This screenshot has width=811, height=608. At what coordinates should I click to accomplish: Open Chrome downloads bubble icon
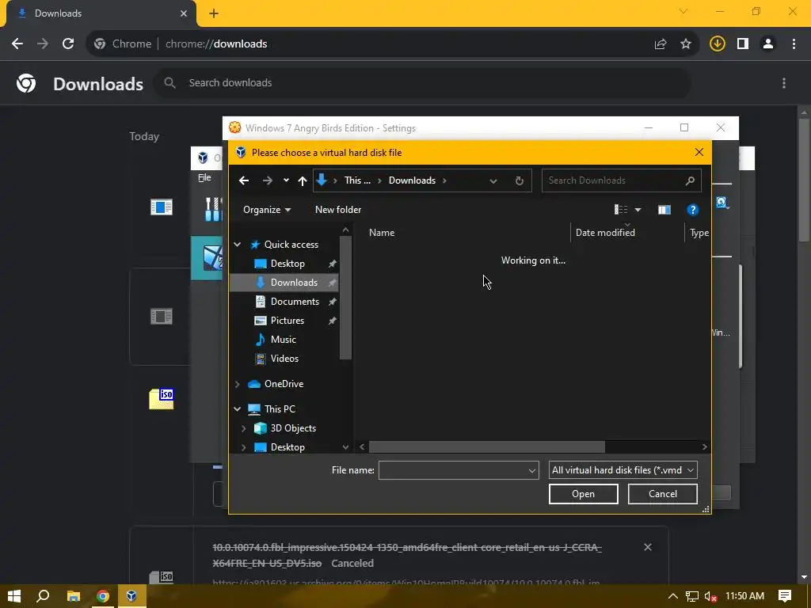pos(717,44)
